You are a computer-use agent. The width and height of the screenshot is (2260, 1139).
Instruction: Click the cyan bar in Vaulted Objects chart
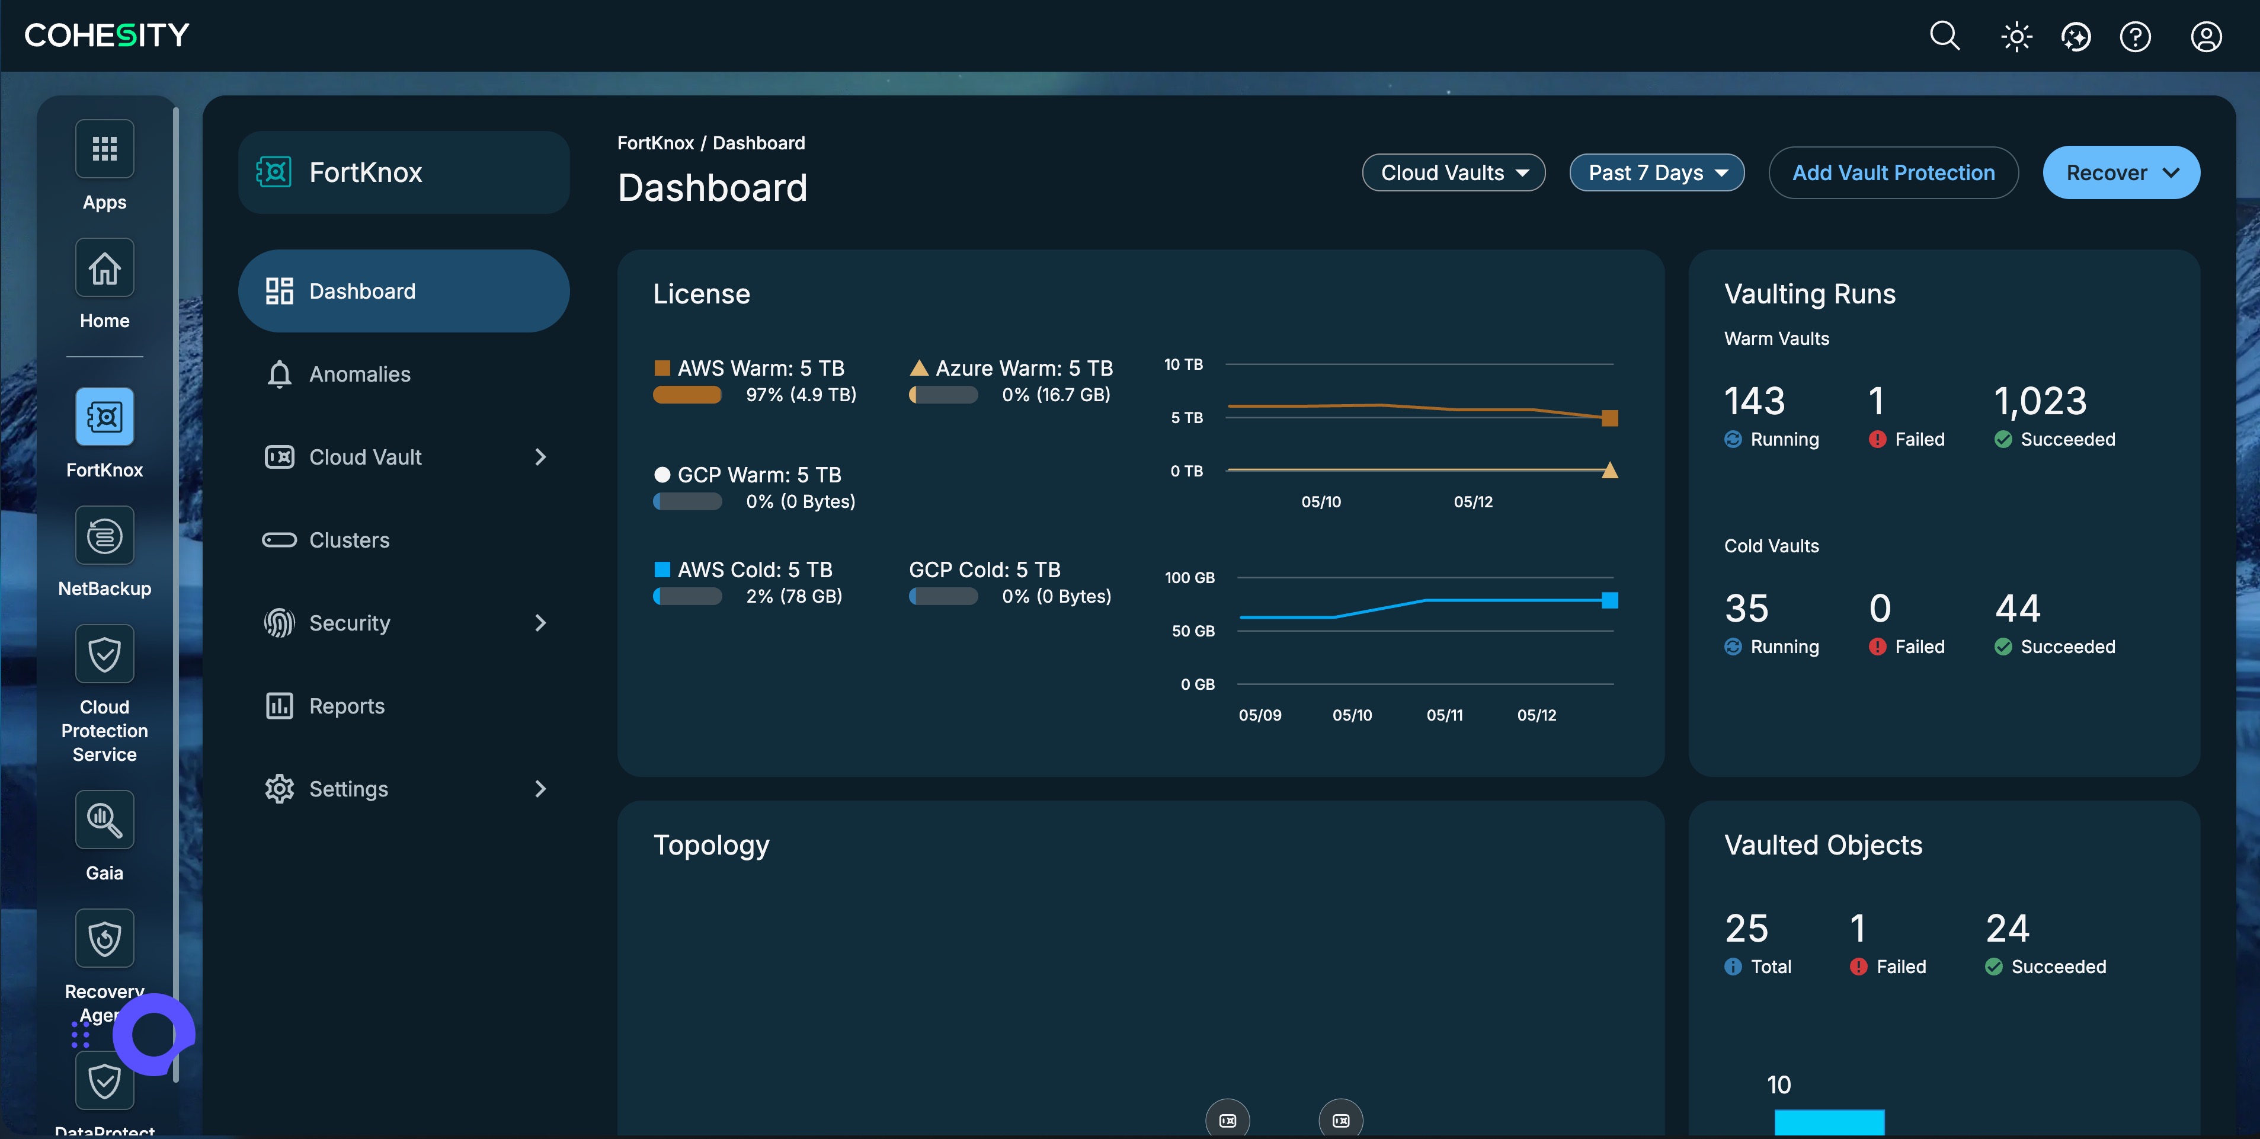pyautogui.click(x=1829, y=1123)
